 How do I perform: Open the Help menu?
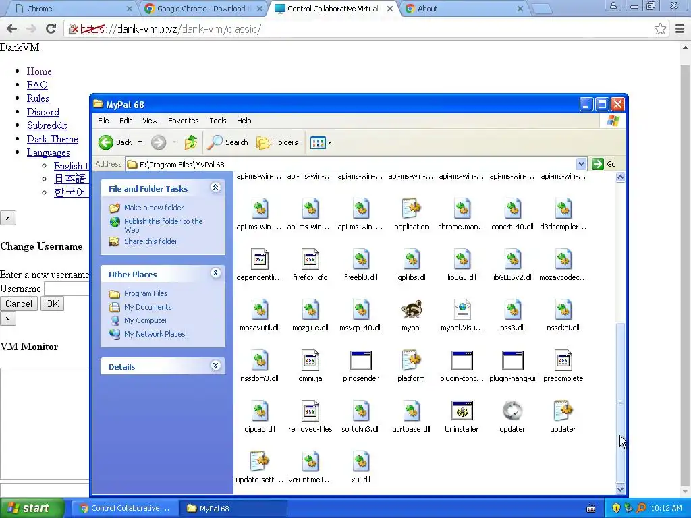[244, 121]
